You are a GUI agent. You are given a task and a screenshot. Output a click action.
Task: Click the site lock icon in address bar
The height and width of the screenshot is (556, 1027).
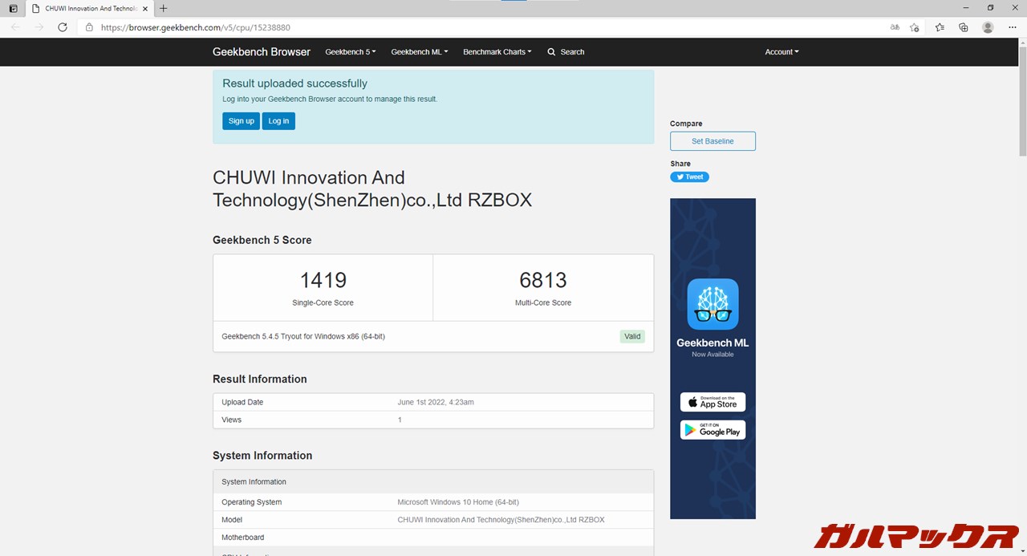tap(90, 27)
